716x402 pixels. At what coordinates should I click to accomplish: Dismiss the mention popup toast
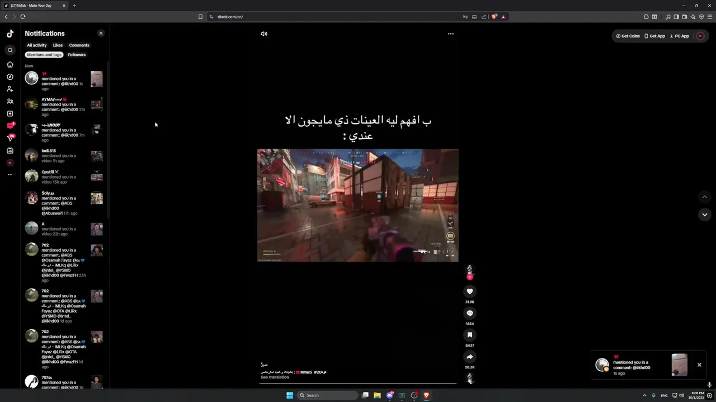pyautogui.click(x=699, y=365)
